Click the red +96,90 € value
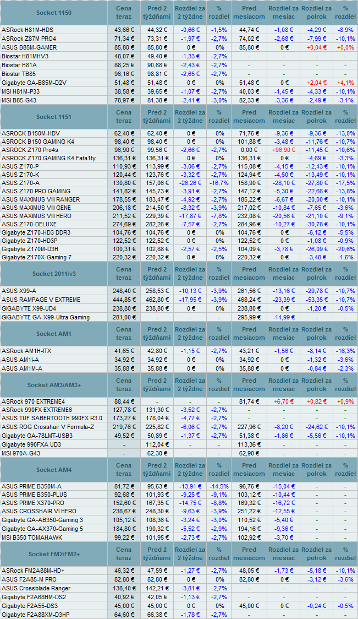The width and height of the screenshot is (358, 619). pyautogui.click(x=283, y=150)
